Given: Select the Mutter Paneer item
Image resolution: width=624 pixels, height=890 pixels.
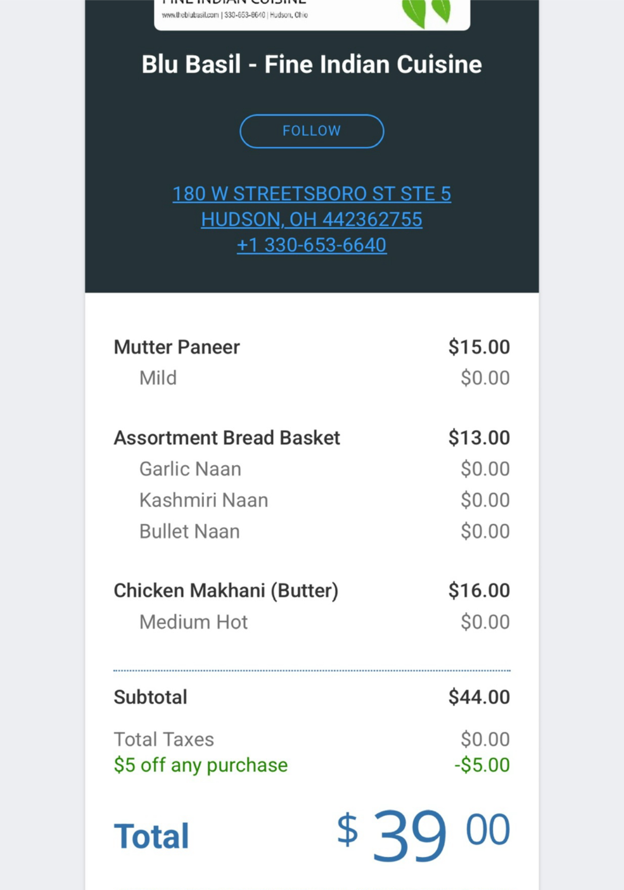Looking at the screenshot, I should click(x=177, y=347).
